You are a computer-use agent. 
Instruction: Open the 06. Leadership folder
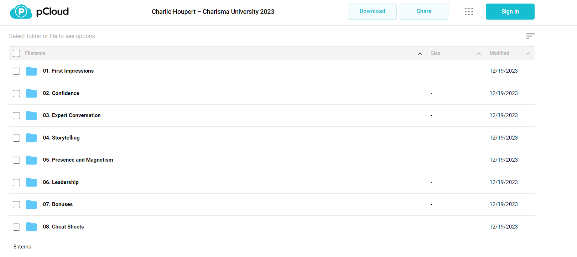tap(61, 182)
